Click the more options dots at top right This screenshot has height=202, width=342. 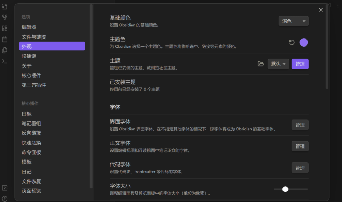pyautogui.click(x=338, y=6)
